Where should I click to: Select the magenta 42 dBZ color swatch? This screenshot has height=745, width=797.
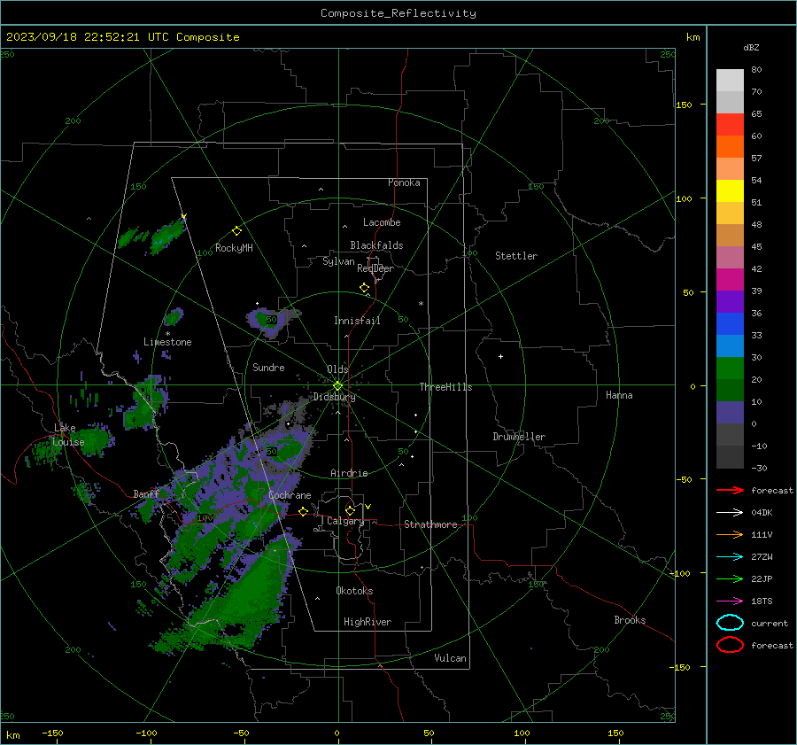(x=730, y=279)
